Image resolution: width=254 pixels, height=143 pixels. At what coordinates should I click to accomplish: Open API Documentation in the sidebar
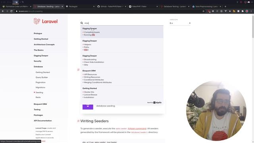(42, 121)
